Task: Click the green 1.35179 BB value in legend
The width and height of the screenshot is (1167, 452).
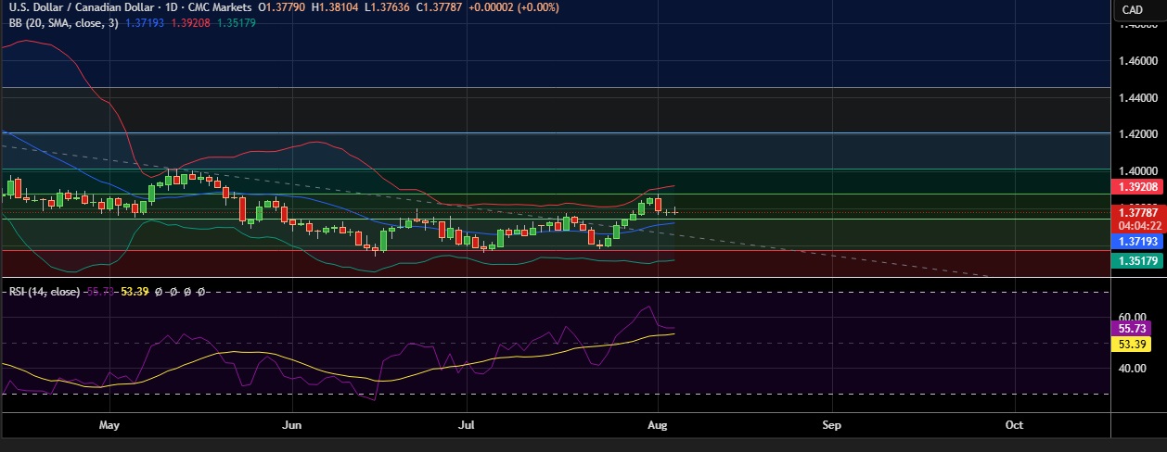Action: (x=236, y=22)
